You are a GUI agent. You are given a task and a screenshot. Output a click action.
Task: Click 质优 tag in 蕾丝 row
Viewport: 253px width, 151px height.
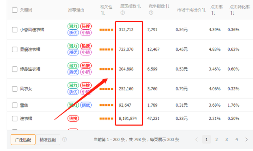[86, 105]
